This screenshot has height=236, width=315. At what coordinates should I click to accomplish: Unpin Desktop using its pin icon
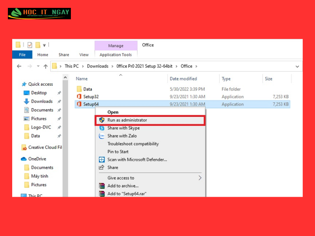point(59,93)
